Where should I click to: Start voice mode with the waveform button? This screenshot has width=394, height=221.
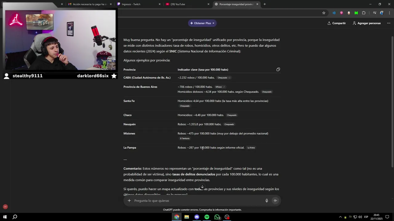pos(275,200)
